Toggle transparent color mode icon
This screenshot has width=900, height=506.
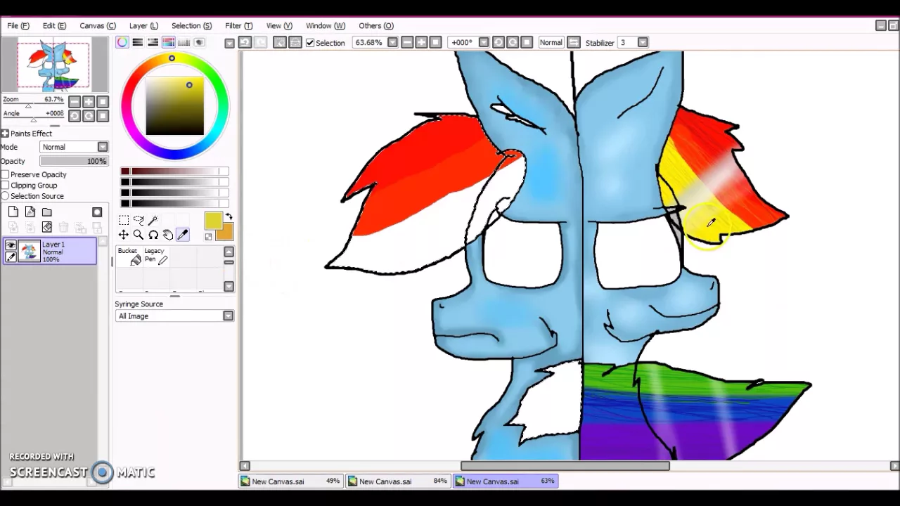[209, 237]
